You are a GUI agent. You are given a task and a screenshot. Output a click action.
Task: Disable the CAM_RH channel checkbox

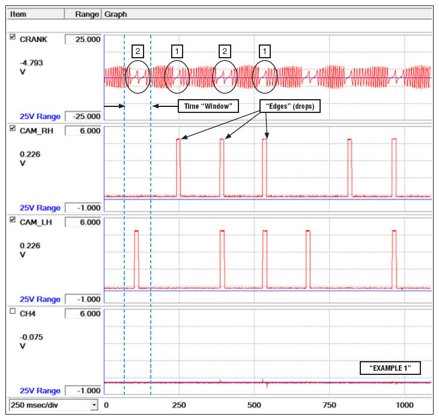13,129
